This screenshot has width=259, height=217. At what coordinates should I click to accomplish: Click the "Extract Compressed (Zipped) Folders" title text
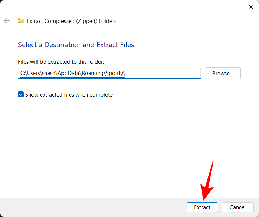(71, 21)
